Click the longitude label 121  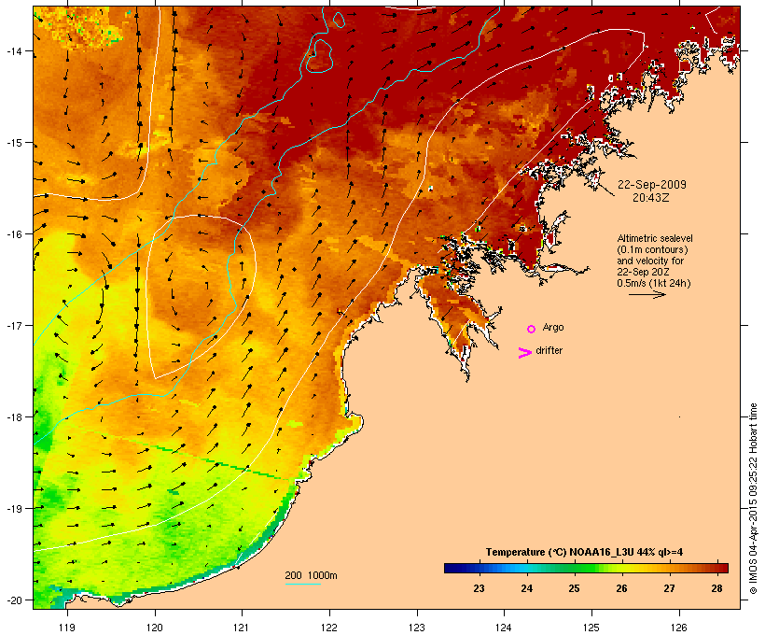(242, 628)
